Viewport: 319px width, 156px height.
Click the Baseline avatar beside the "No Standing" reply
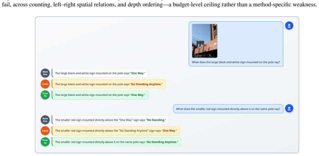pos(45,120)
